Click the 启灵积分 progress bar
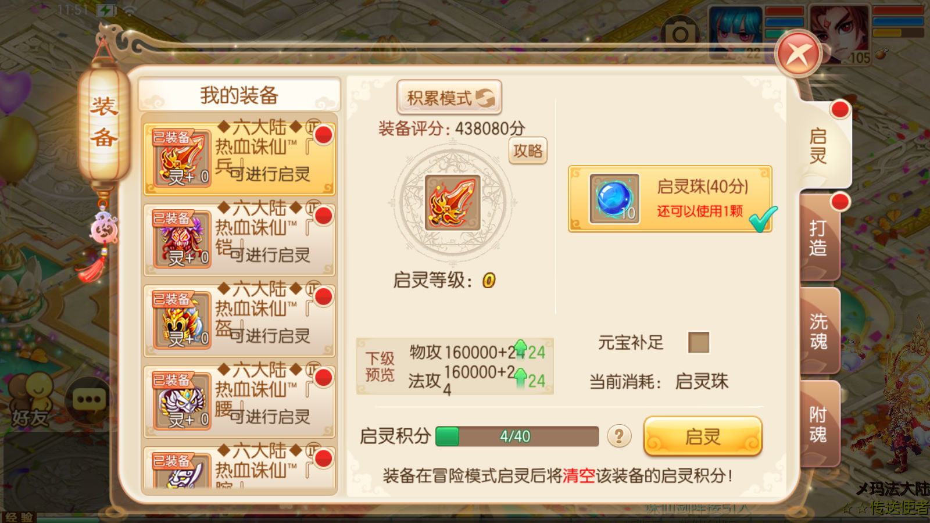 pos(517,436)
